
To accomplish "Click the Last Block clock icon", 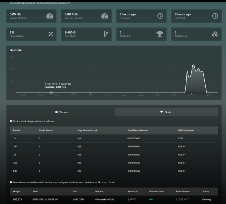I will 215,16.
